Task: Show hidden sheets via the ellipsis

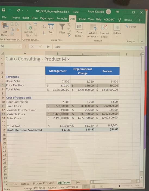Action: (x=15, y=184)
